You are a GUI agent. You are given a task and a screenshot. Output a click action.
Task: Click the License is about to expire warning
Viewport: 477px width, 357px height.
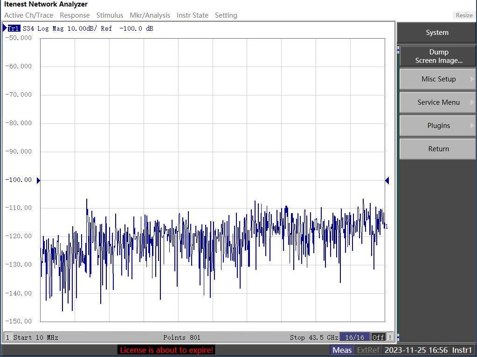(166, 350)
